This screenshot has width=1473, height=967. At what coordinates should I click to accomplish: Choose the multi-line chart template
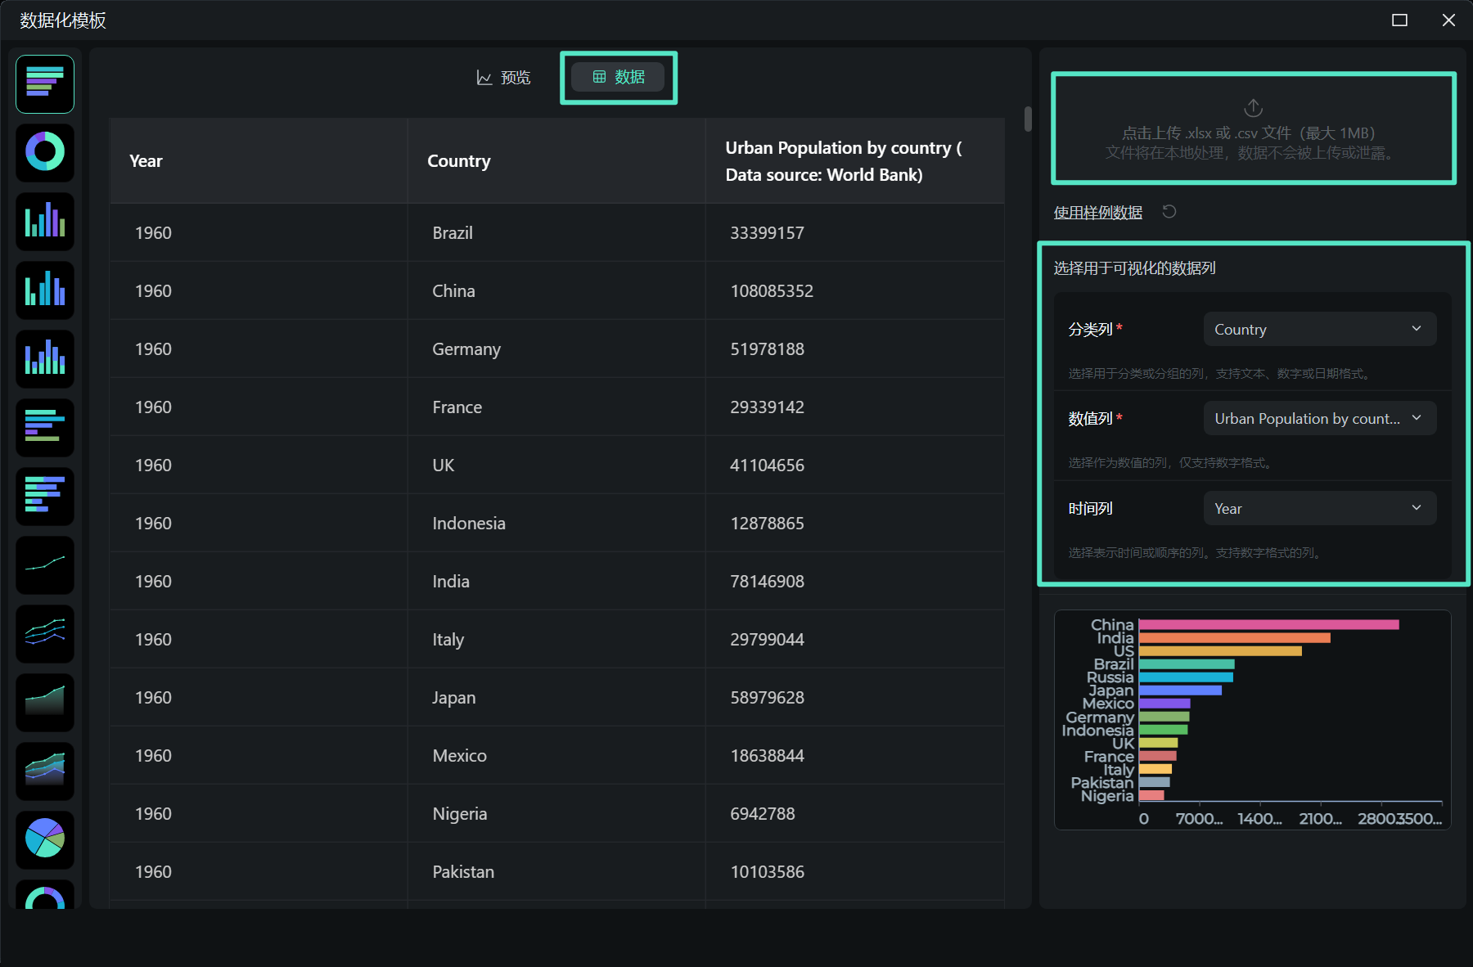[x=45, y=634]
